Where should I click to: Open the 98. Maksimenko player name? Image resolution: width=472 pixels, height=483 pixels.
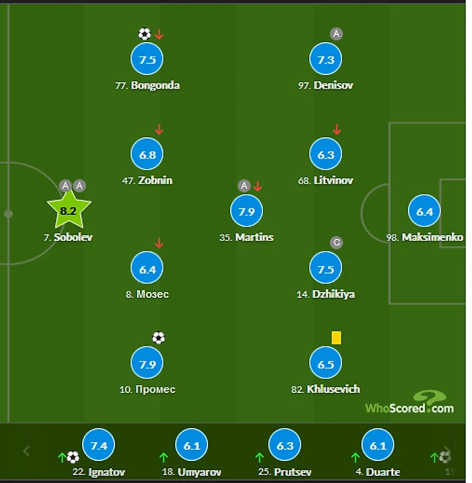coord(425,237)
